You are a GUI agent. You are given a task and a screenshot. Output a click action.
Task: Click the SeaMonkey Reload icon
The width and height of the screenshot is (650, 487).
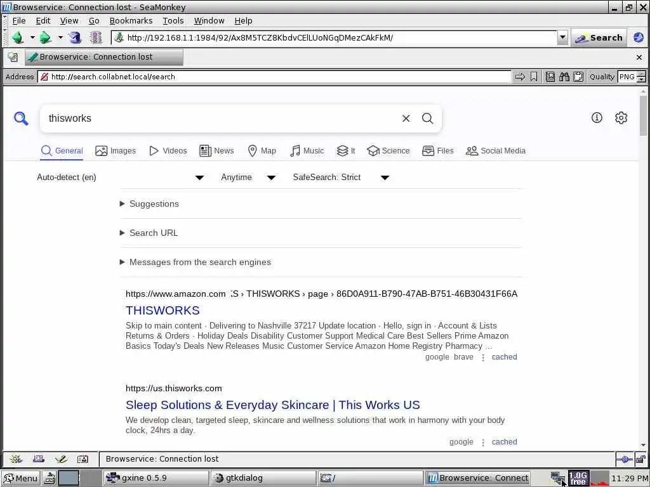(x=76, y=37)
